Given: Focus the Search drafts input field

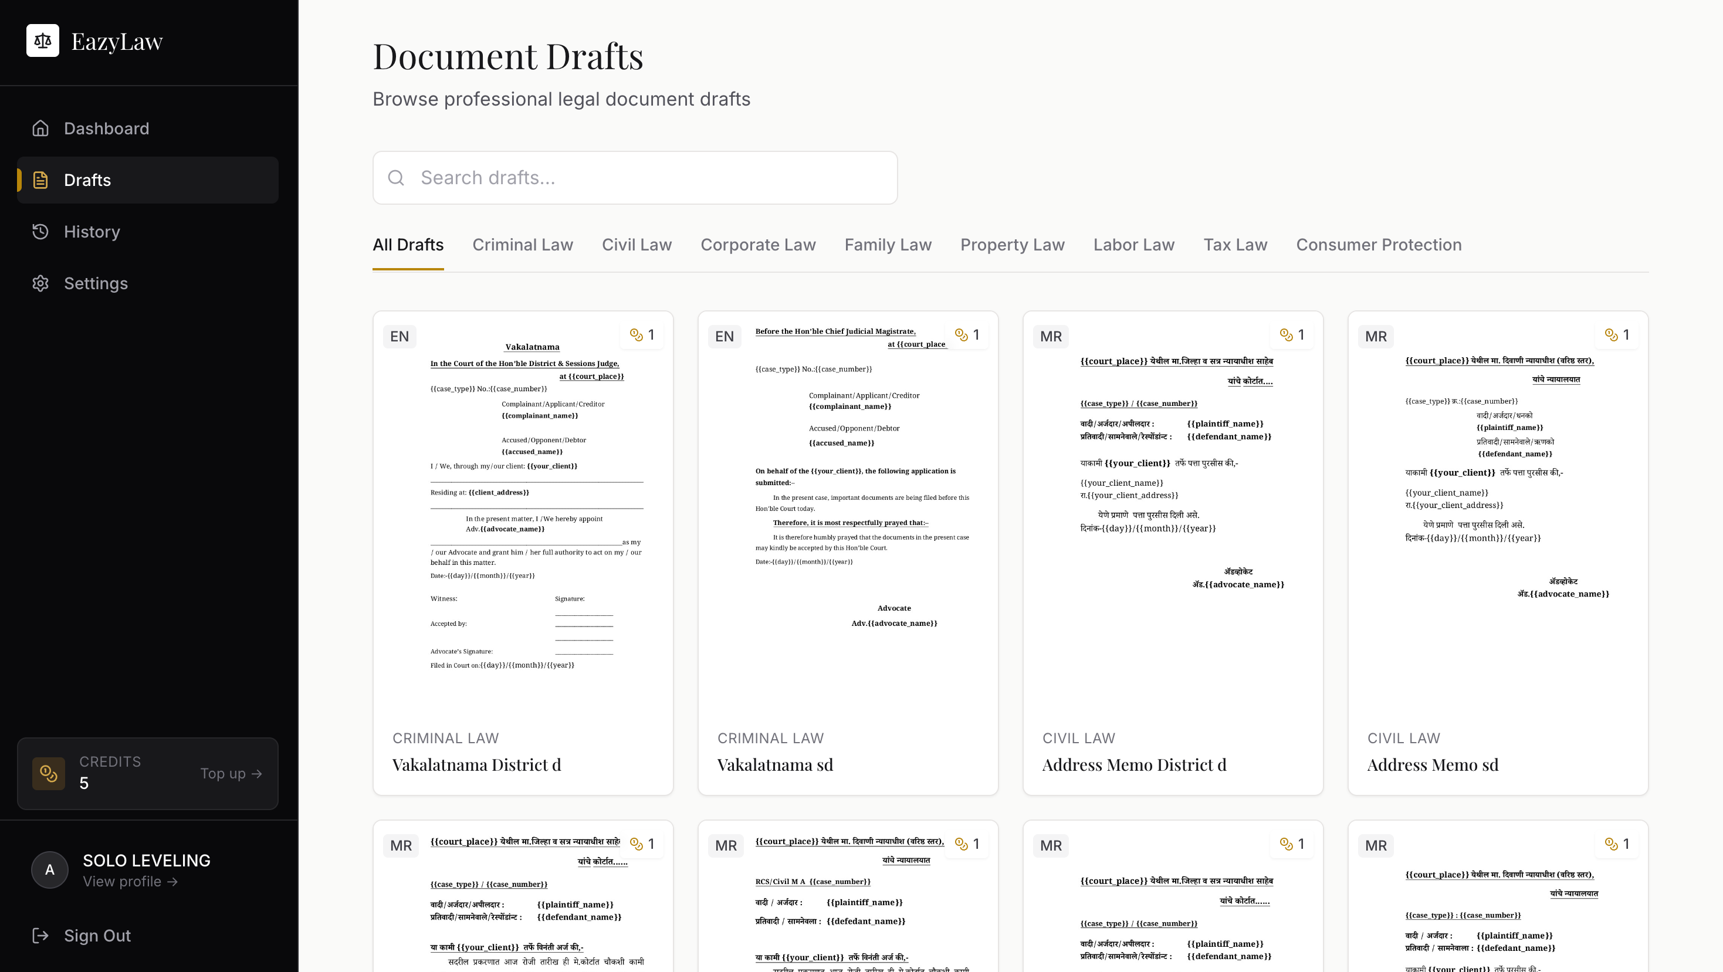Looking at the screenshot, I should click(x=649, y=177).
